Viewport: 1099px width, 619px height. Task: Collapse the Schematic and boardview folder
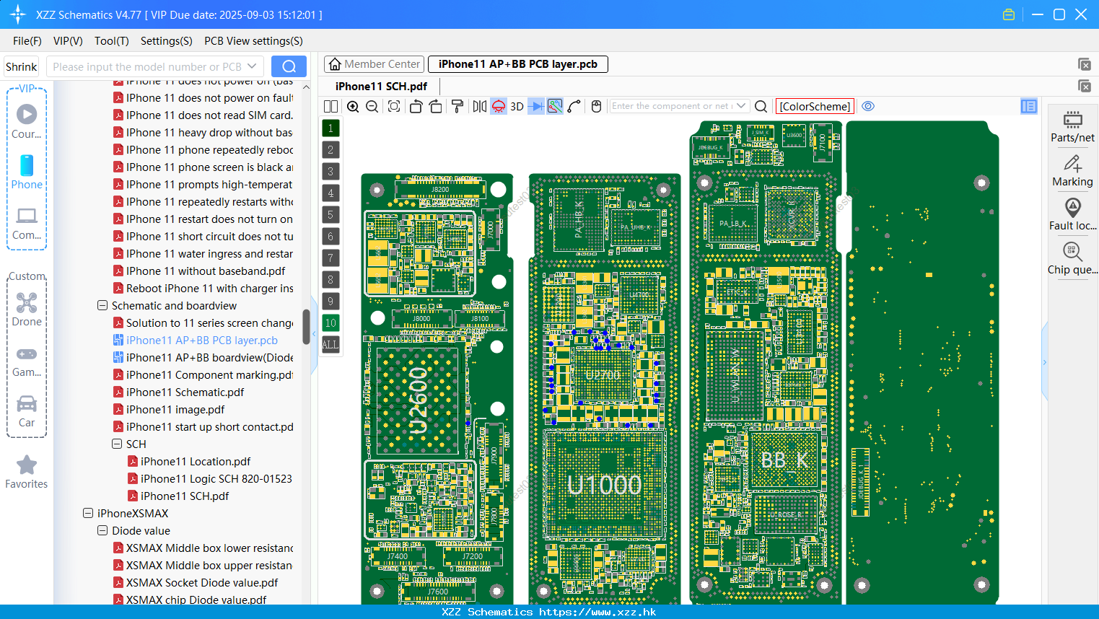(102, 306)
